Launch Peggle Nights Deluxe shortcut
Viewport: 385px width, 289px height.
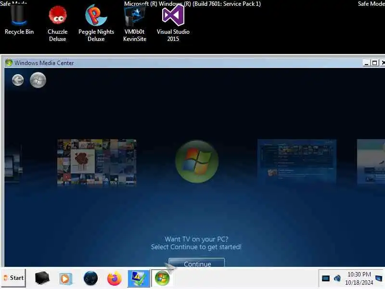(96, 22)
